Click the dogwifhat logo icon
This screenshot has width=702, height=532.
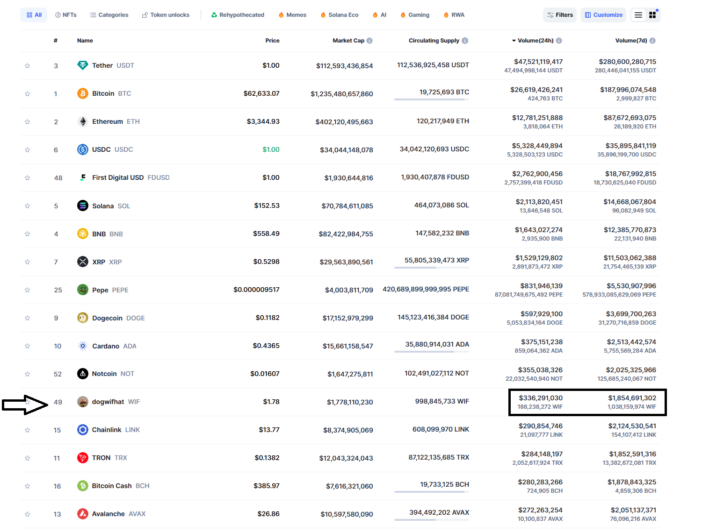[83, 402]
